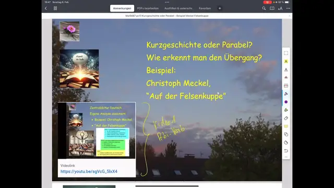Select the underline text tool
334x188 pixels.
point(286,69)
